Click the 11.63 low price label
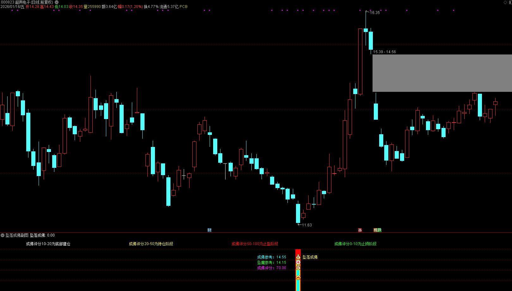 pos(307,225)
